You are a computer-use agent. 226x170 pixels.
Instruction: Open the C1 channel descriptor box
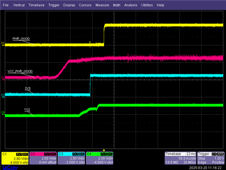(15, 158)
